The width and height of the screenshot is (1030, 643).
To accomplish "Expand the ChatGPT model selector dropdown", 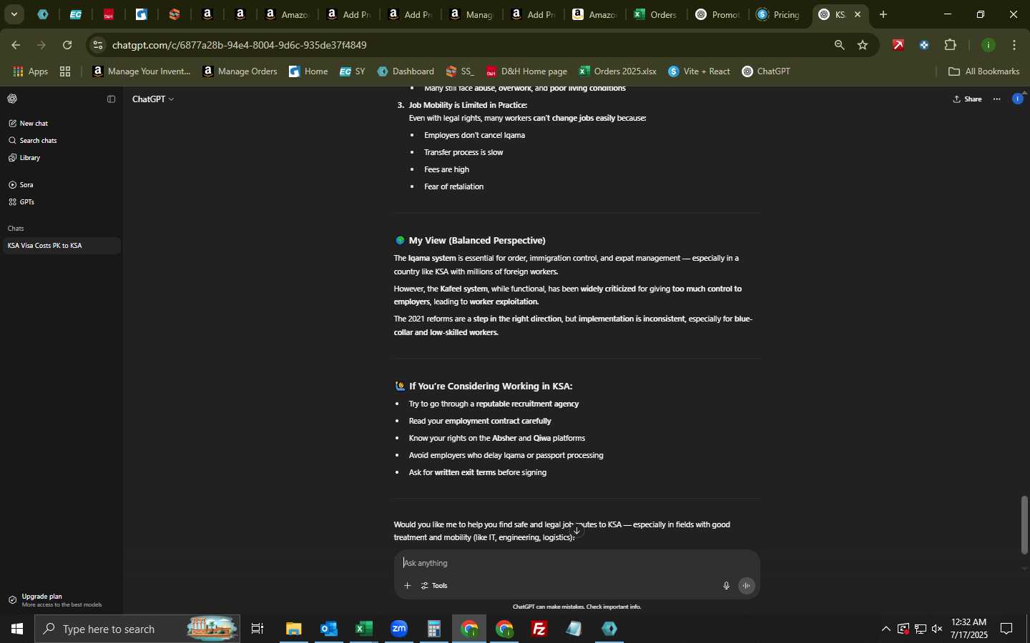I will pos(153,99).
